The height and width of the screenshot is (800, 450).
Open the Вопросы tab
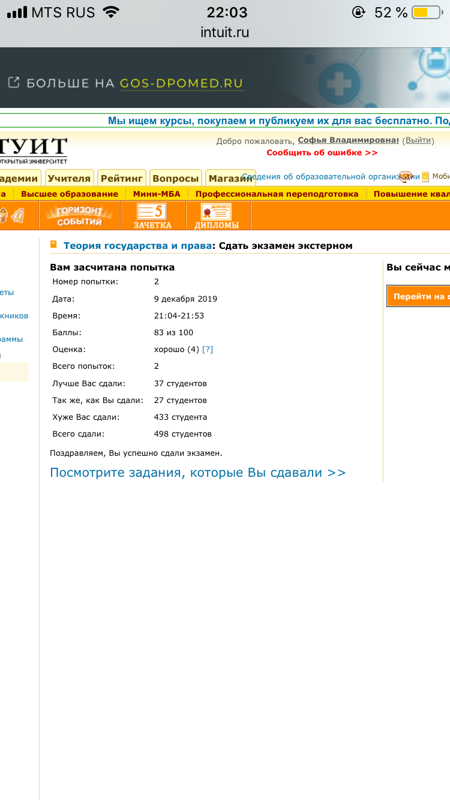[x=175, y=178]
